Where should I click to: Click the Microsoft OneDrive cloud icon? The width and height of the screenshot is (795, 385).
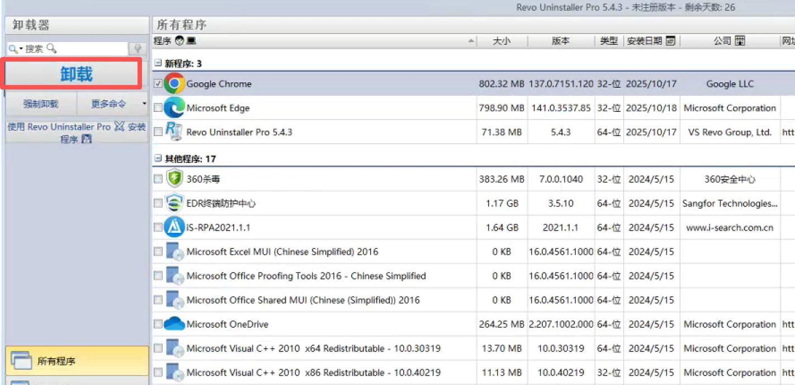[174, 323]
